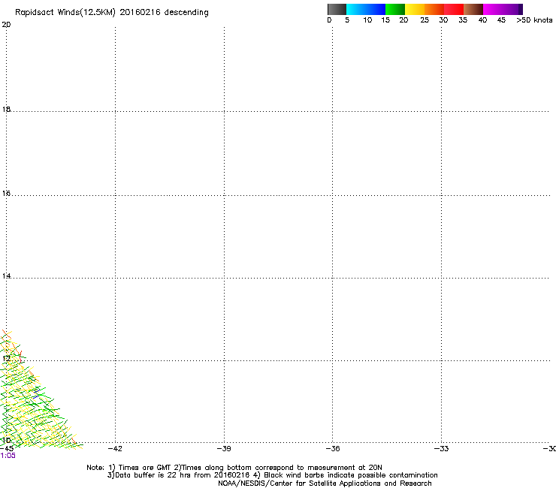
Task: Click the legend label 10
Action: tap(367, 20)
